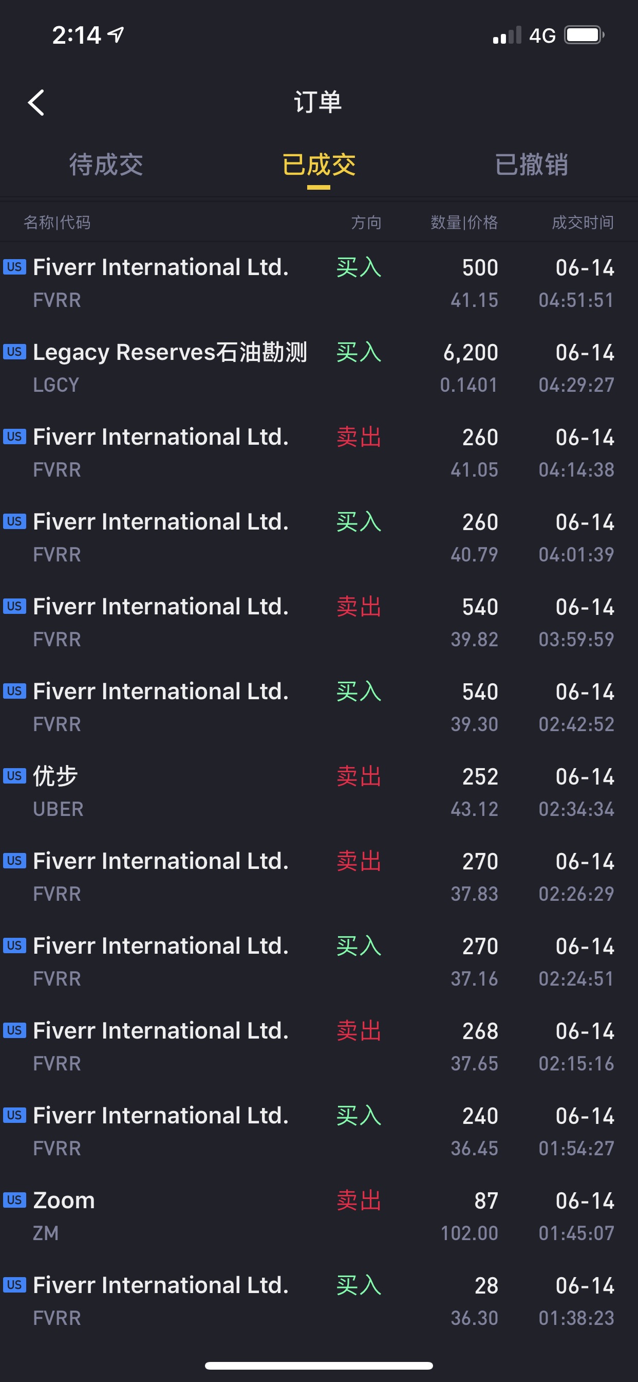Tap the 名称|代码 column header
This screenshot has height=1382, width=638.
[57, 222]
